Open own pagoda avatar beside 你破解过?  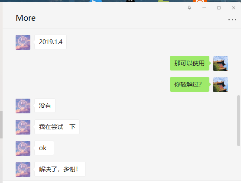[221, 85]
